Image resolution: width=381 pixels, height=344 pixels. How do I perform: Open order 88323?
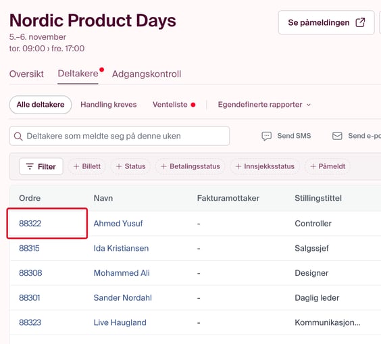coord(30,322)
